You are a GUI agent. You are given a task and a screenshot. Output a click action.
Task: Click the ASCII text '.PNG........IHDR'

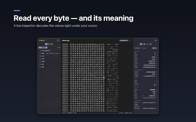(x=112, y=44)
